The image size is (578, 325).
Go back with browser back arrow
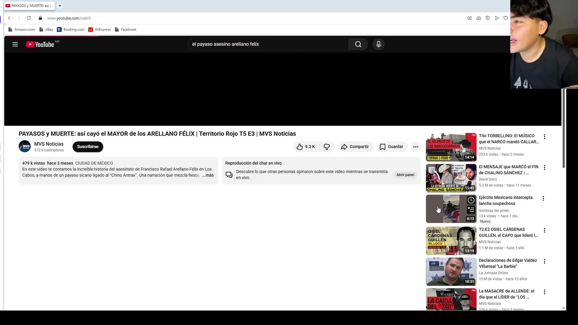click(9, 18)
